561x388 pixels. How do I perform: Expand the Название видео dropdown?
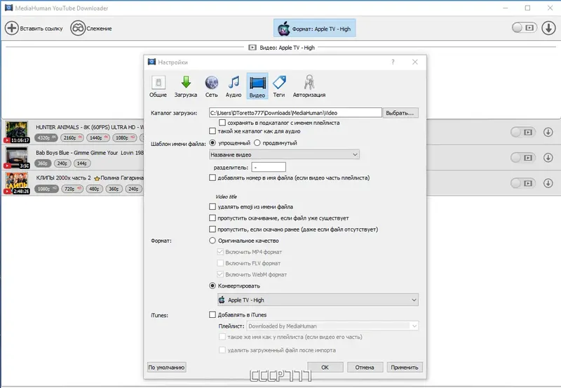284,154
